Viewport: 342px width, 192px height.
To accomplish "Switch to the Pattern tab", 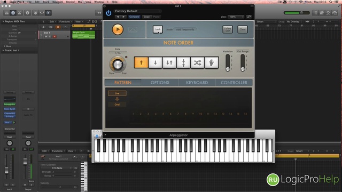I will click(x=123, y=83).
